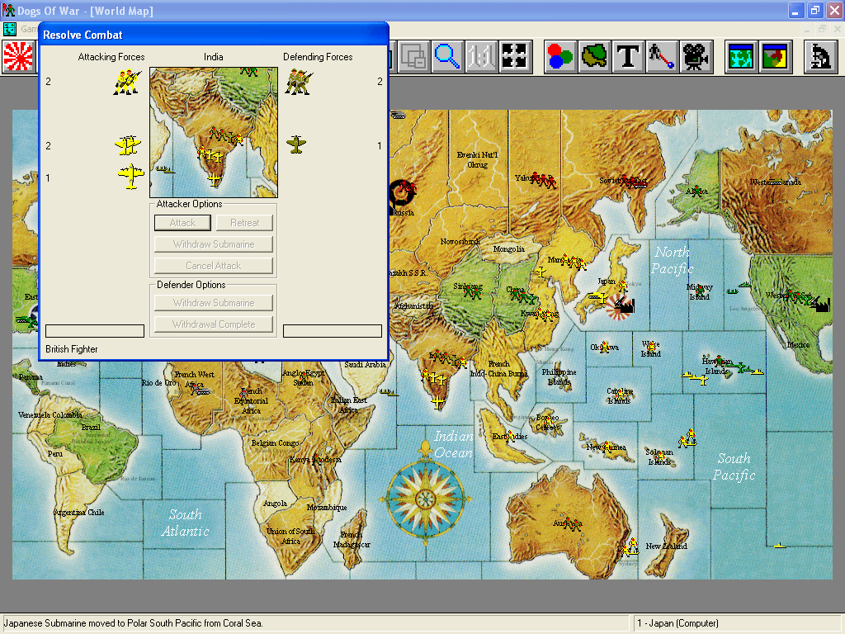The width and height of the screenshot is (845, 634).
Task: Click the factory icon on Western US
Action: (x=819, y=304)
